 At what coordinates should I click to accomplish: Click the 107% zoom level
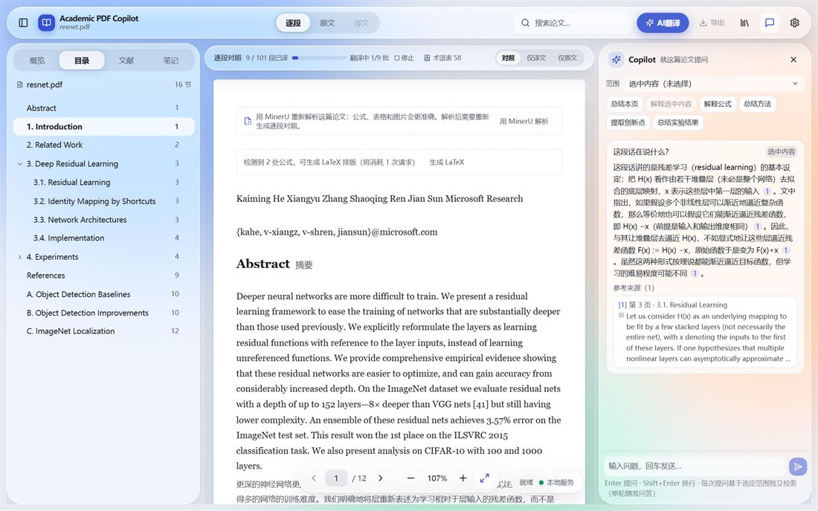pos(437,478)
